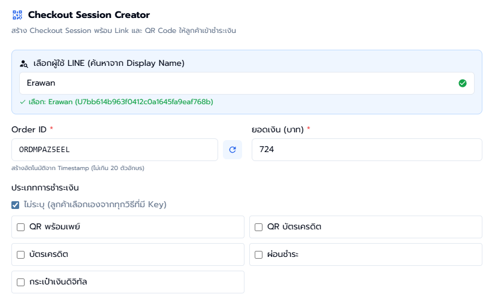Regenerate the Order ID with the refresh button
Viewport: 492px width, 297px height.
click(x=233, y=150)
